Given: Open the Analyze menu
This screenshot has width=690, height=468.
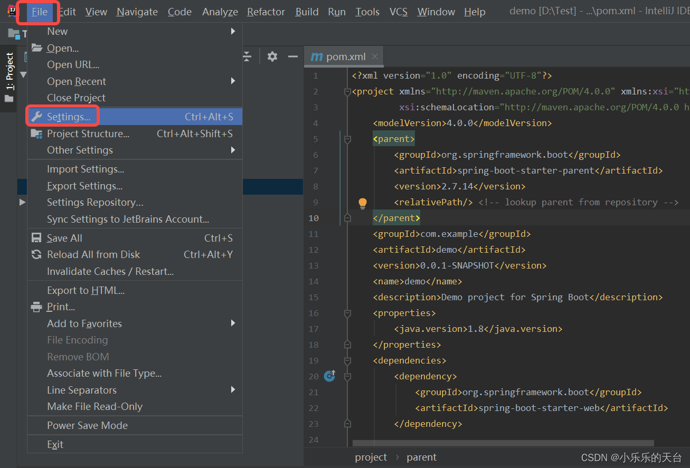Looking at the screenshot, I should (220, 12).
